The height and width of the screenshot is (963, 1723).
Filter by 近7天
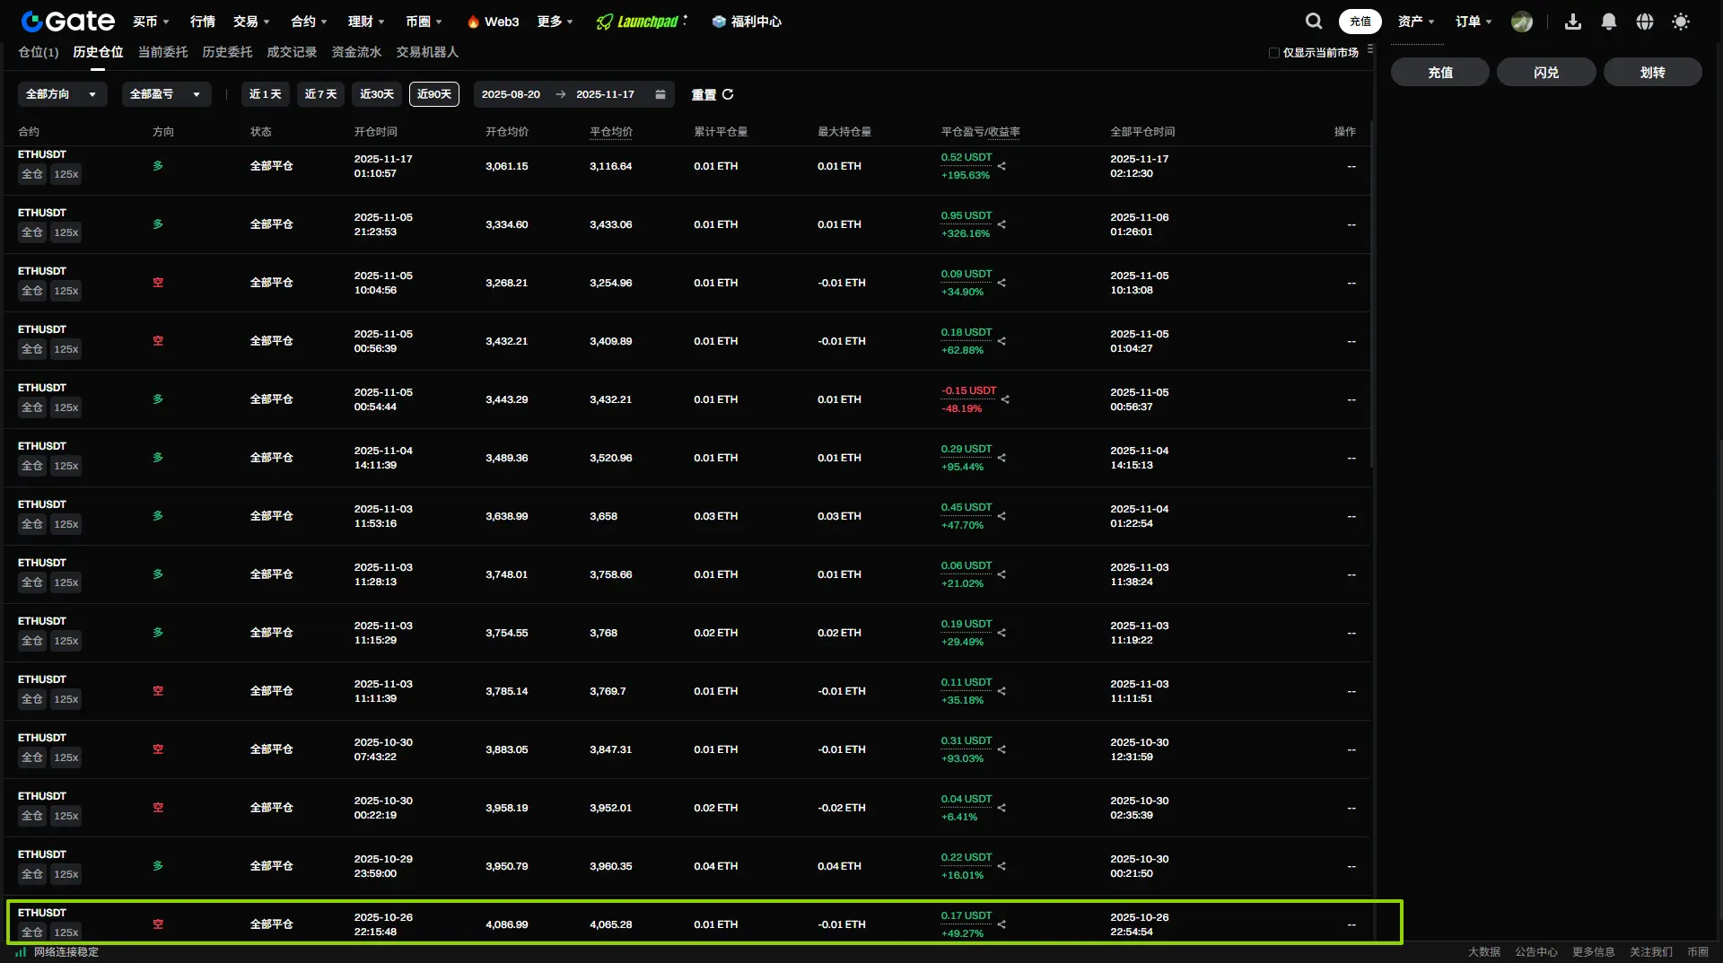[x=320, y=94]
